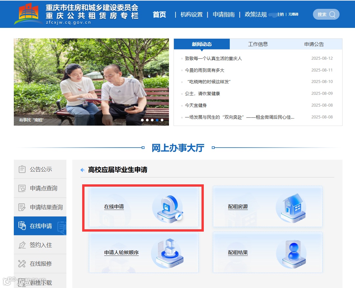Click the 申请结果查询 document icon in sidebar
Screen dimensions: 355x288
(x=22, y=207)
